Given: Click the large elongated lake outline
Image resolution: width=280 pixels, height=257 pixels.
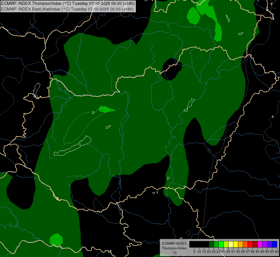Looking at the screenshot, I should tap(73, 146).
